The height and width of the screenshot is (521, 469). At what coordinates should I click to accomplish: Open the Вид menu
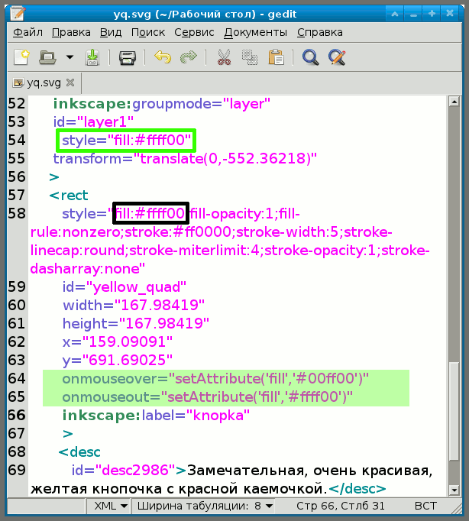point(111,32)
